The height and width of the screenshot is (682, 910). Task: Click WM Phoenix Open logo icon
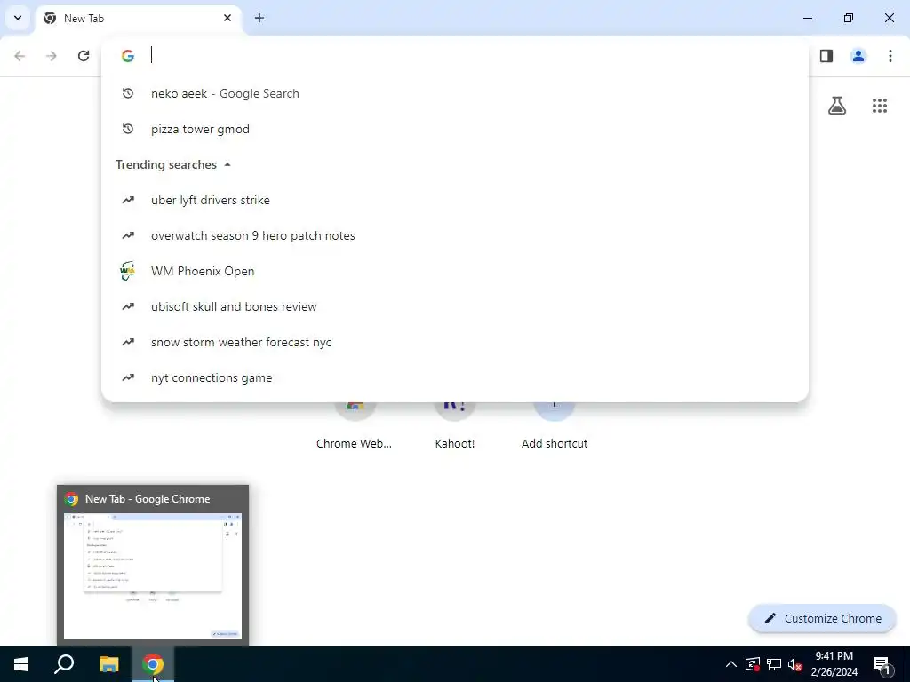(127, 271)
